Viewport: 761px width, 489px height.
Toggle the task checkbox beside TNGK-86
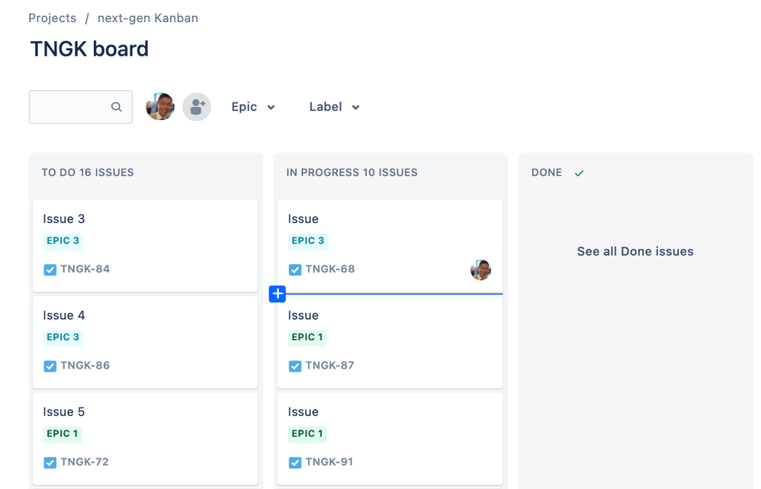tap(50, 365)
